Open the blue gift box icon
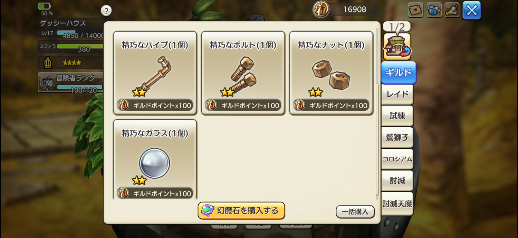This screenshot has width=518, height=238. (434, 10)
